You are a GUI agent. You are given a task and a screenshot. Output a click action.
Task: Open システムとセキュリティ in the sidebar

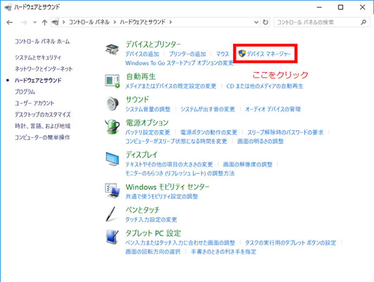pos(38,57)
